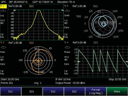Open the Format [Log Mag] menu
This screenshot has width=128, height=96.
(96, 91)
